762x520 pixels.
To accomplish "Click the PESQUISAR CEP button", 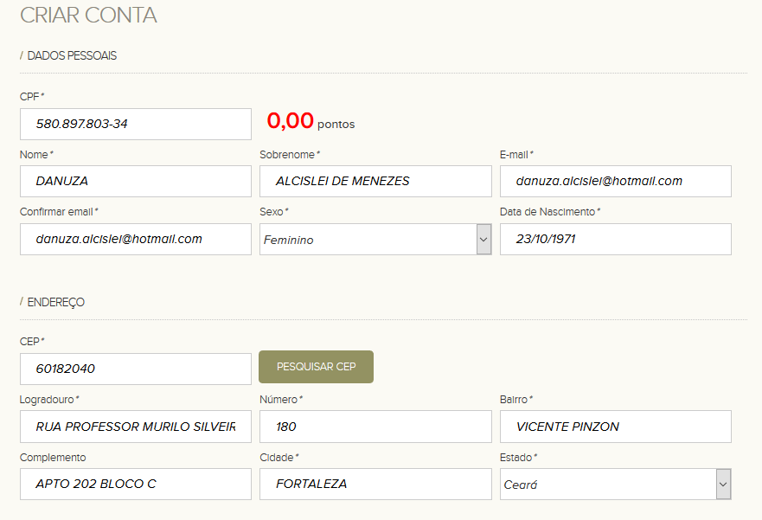I will coord(317,367).
